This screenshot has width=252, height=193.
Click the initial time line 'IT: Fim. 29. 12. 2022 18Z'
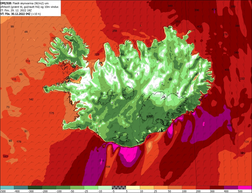(16, 10)
